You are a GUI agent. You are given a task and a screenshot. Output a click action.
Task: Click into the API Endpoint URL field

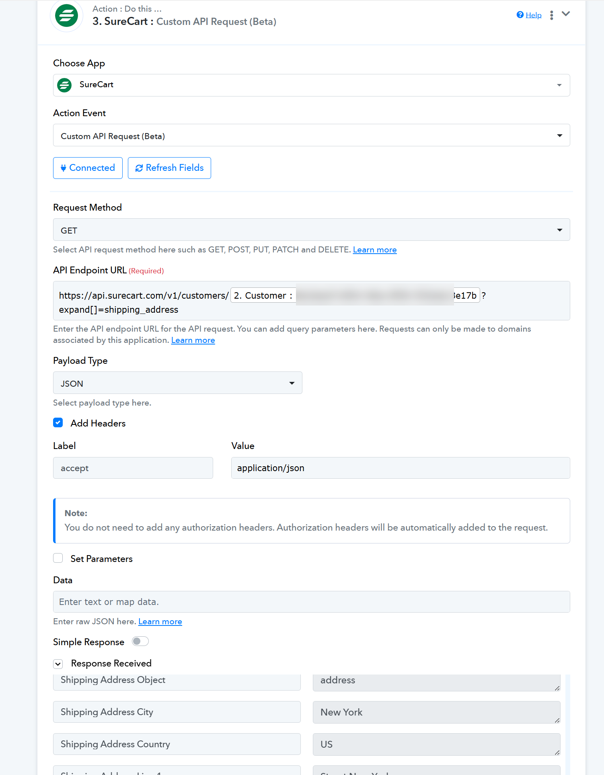point(311,301)
